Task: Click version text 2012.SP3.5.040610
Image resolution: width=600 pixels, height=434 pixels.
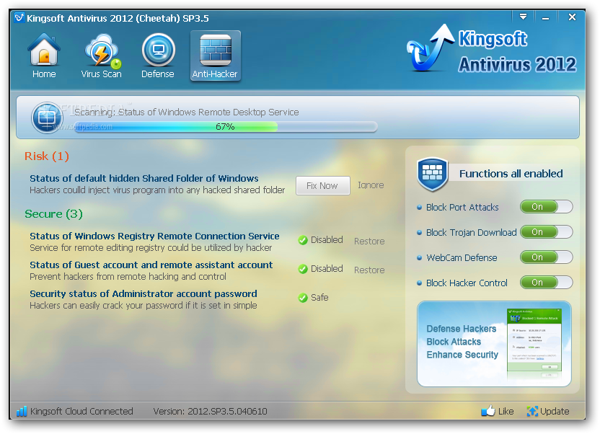Action: tap(227, 412)
